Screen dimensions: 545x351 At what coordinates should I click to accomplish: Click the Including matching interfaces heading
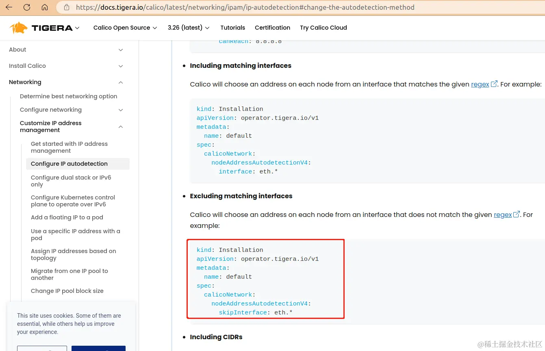241,65
